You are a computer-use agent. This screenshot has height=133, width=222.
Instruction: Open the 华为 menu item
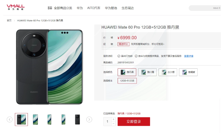coord(80,8)
